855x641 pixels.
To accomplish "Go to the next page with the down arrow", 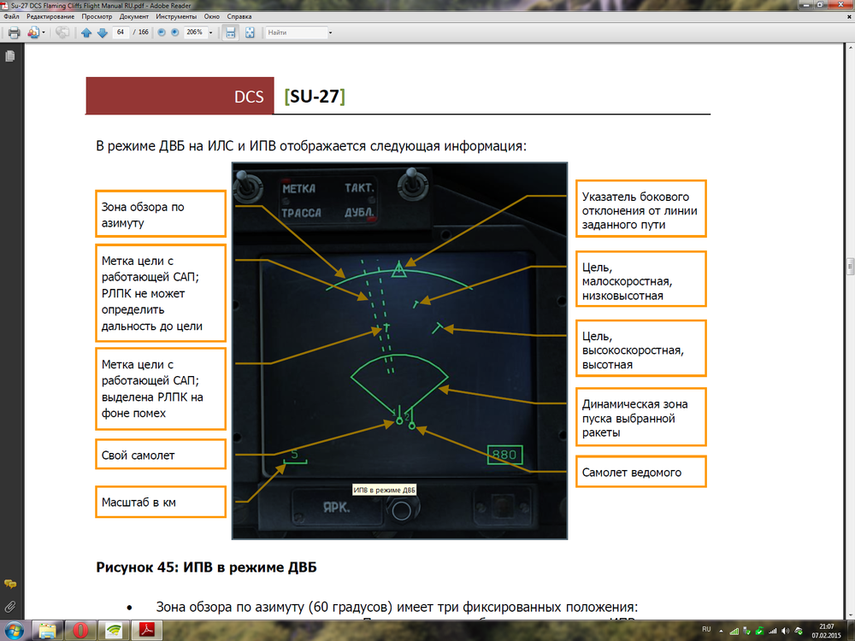I will (x=103, y=32).
